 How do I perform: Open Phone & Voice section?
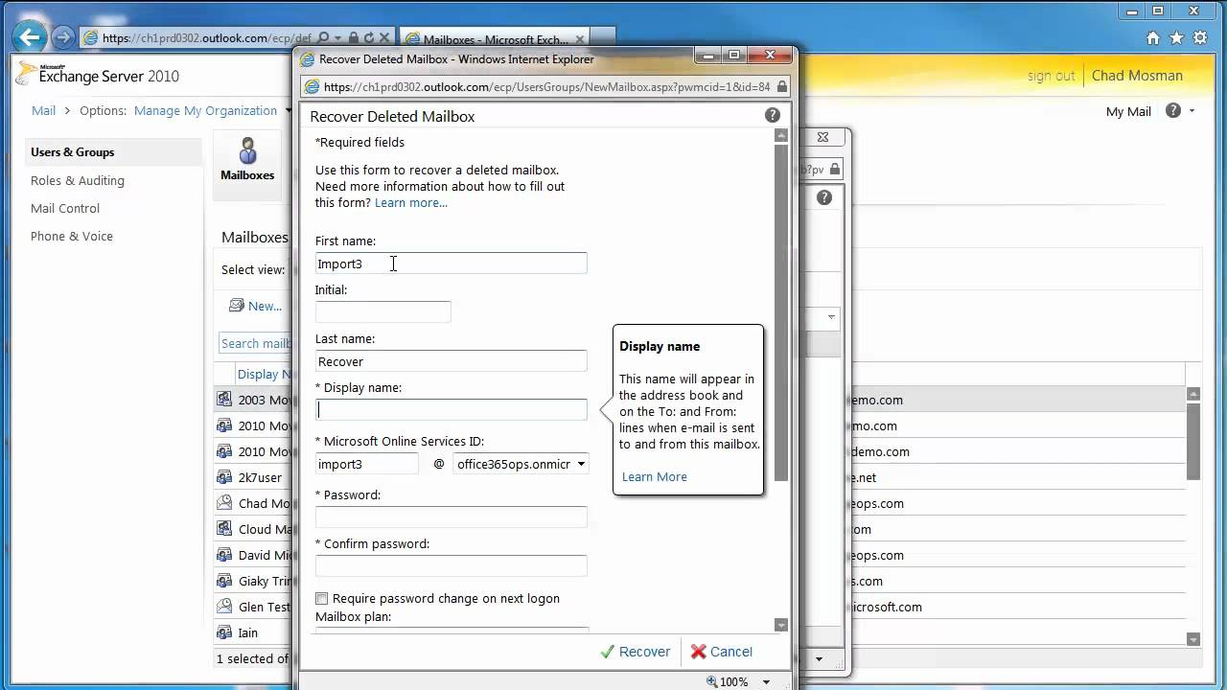72,236
